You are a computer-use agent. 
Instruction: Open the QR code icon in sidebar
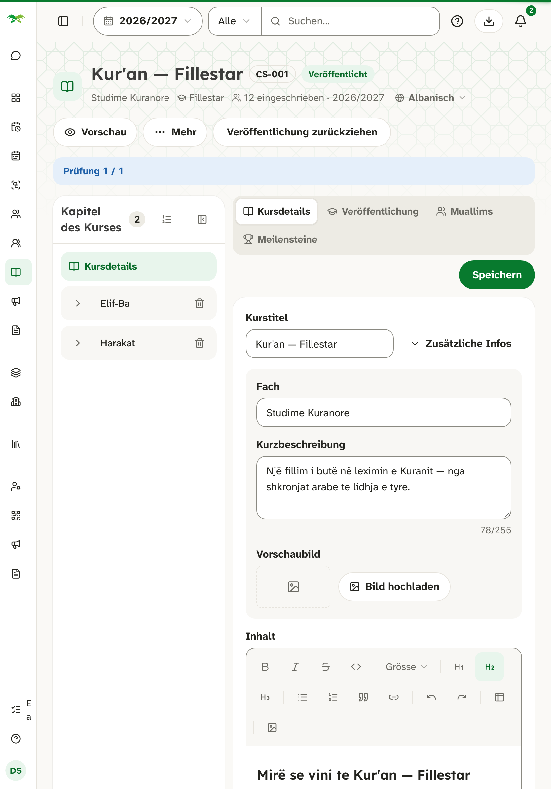click(16, 515)
